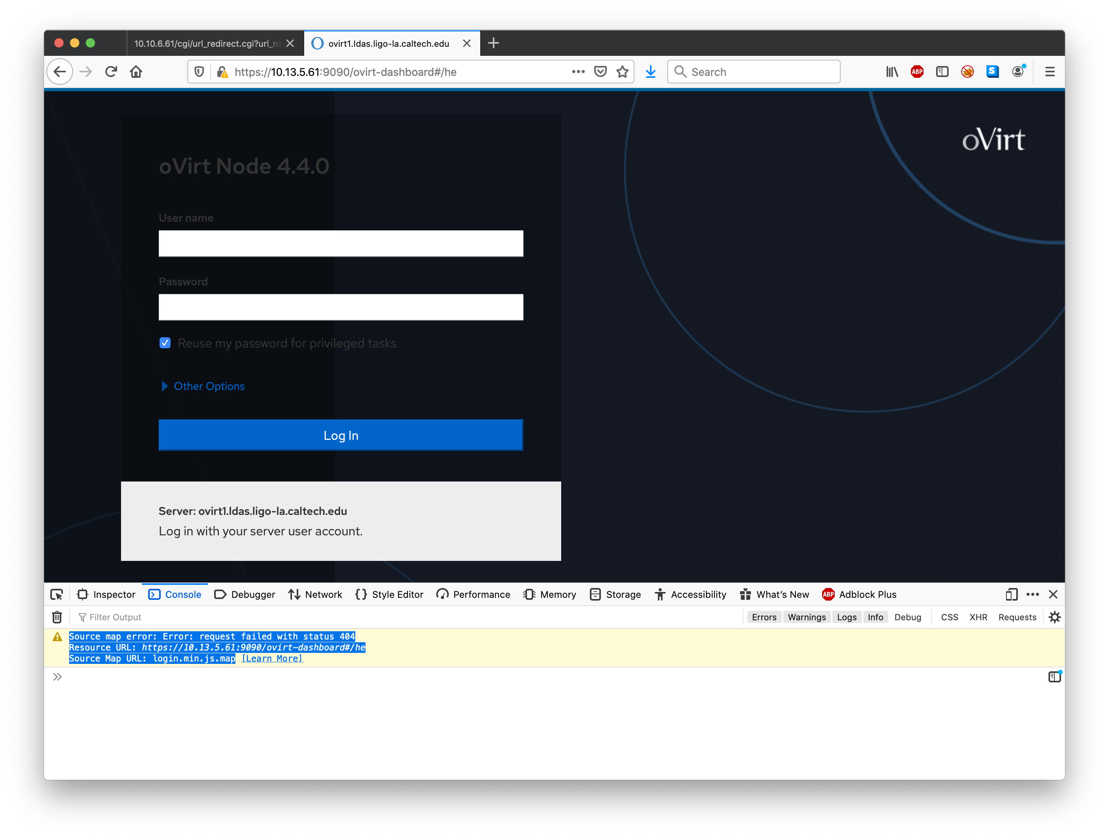
Task: Uncheck Reuse my password for privileged tasks
Action: (x=165, y=343)
